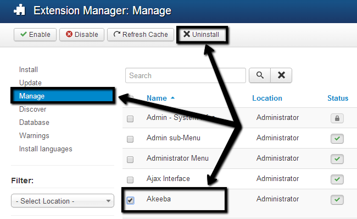Check the Ajax Interface checkbox
Screen dimensions: 357x219
tap(130, 180)
